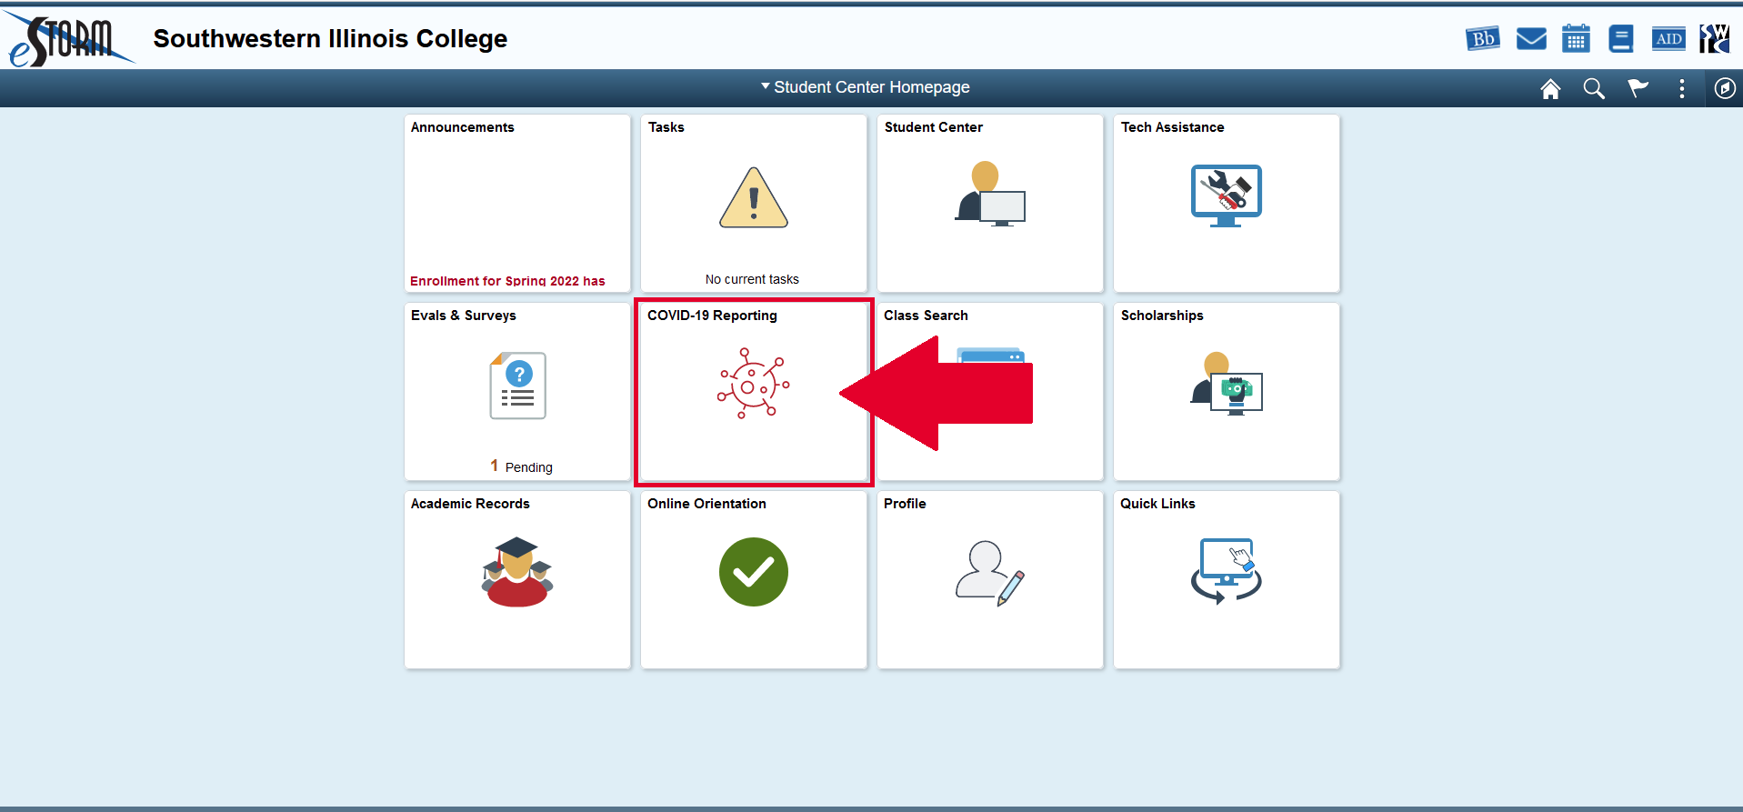
Task: Open the financial AID icon
Action: pyautogui.click(x=1668, y=39)
